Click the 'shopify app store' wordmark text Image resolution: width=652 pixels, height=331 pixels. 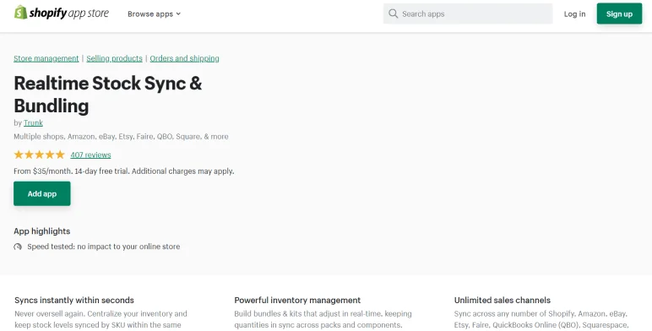tap(69, 13)
